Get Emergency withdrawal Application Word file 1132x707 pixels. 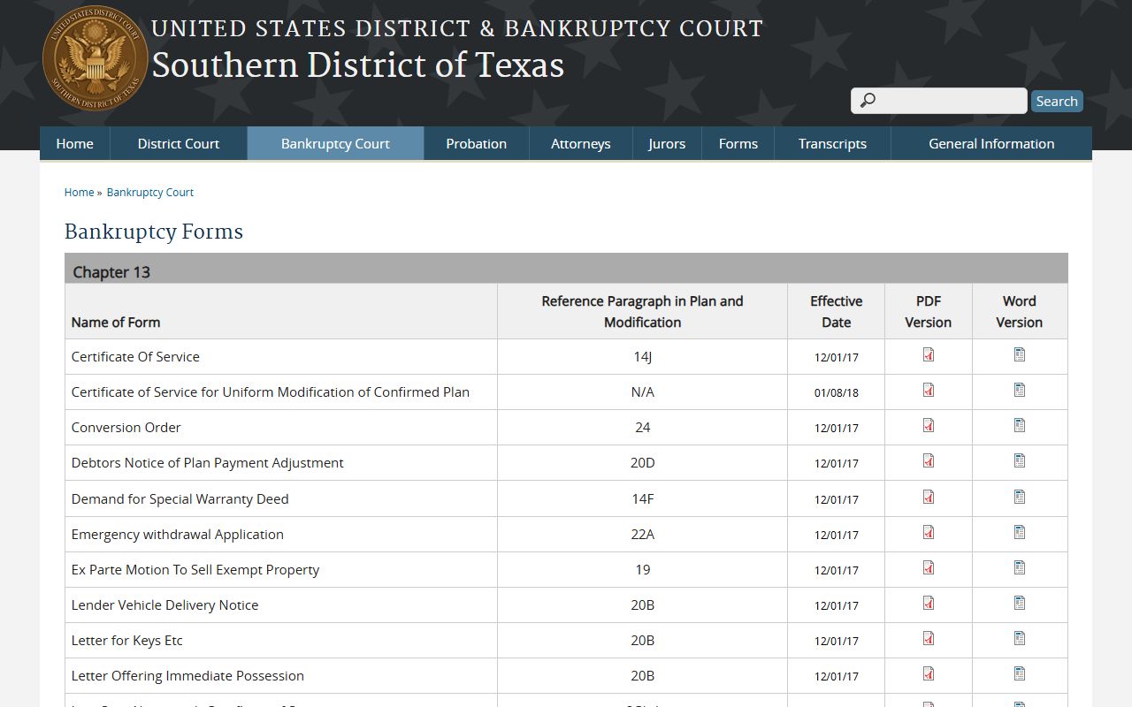pyautogui.click(x=1020, y=532)
